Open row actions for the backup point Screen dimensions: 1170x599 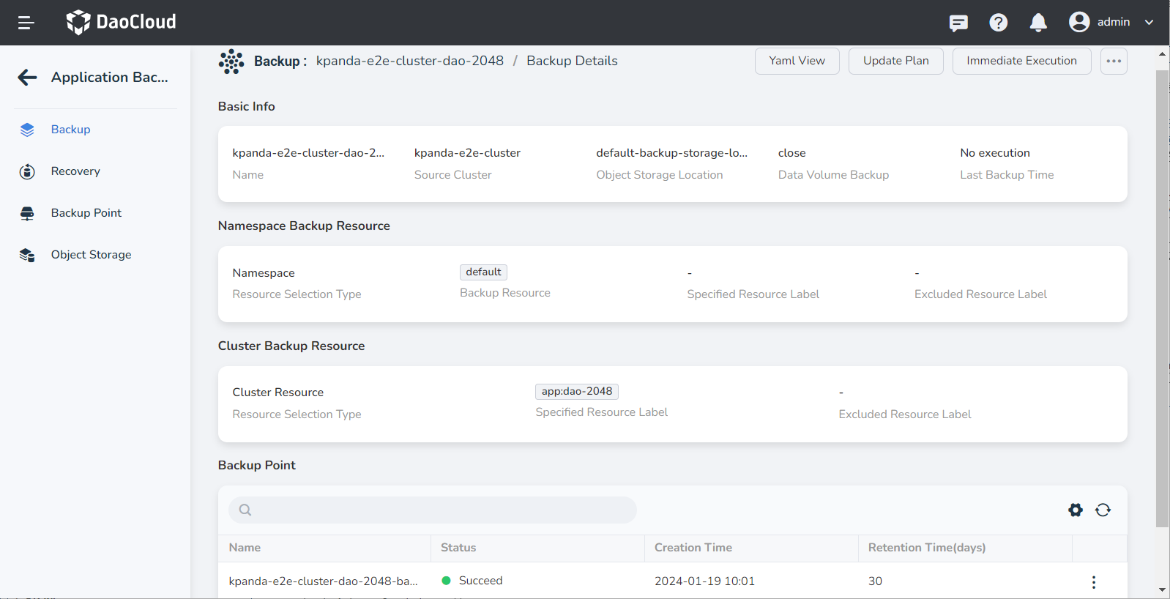click(1093, 582)
